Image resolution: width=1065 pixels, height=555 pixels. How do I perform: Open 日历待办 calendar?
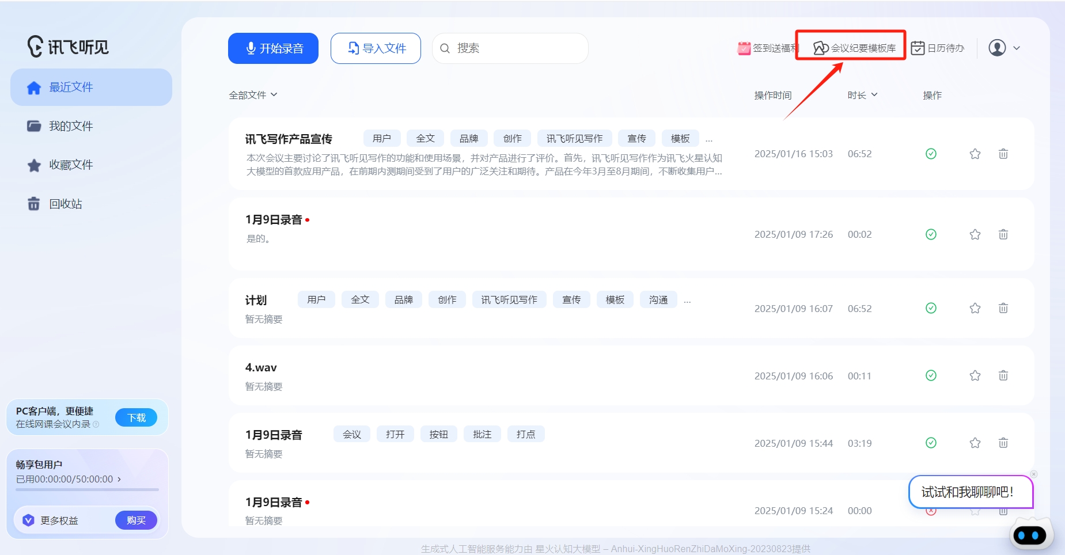click(x=937, y=48)
